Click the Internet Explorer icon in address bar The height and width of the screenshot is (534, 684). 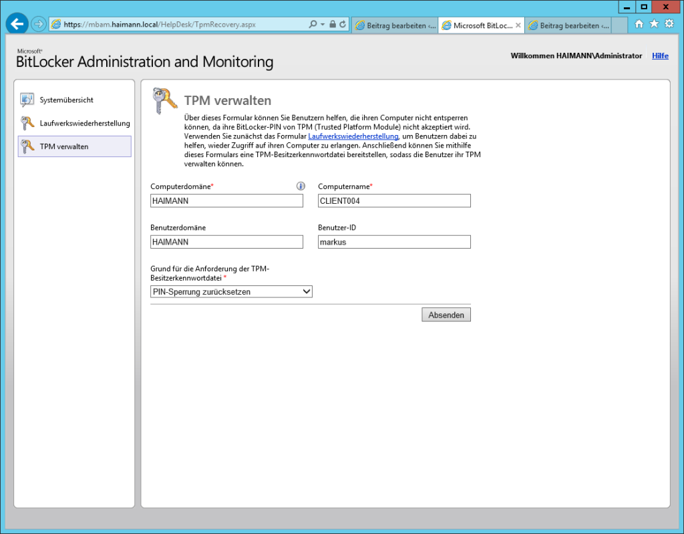(56, 25)
